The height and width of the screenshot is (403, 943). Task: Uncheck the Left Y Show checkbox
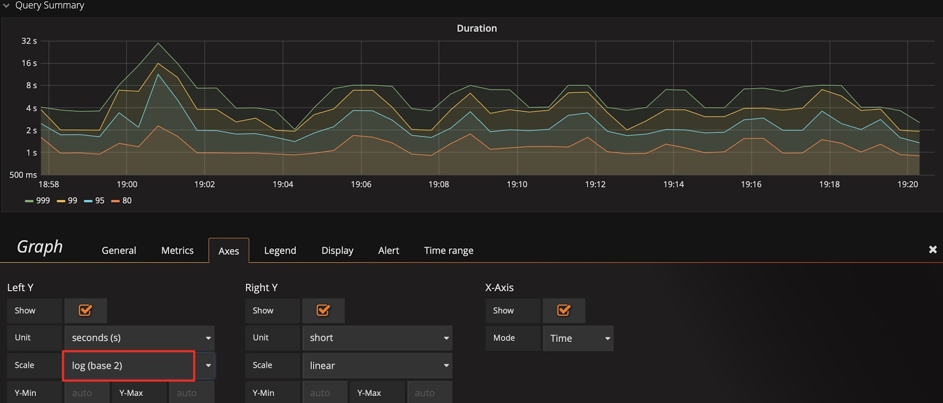pyautogui.click(x=85, y=311)
